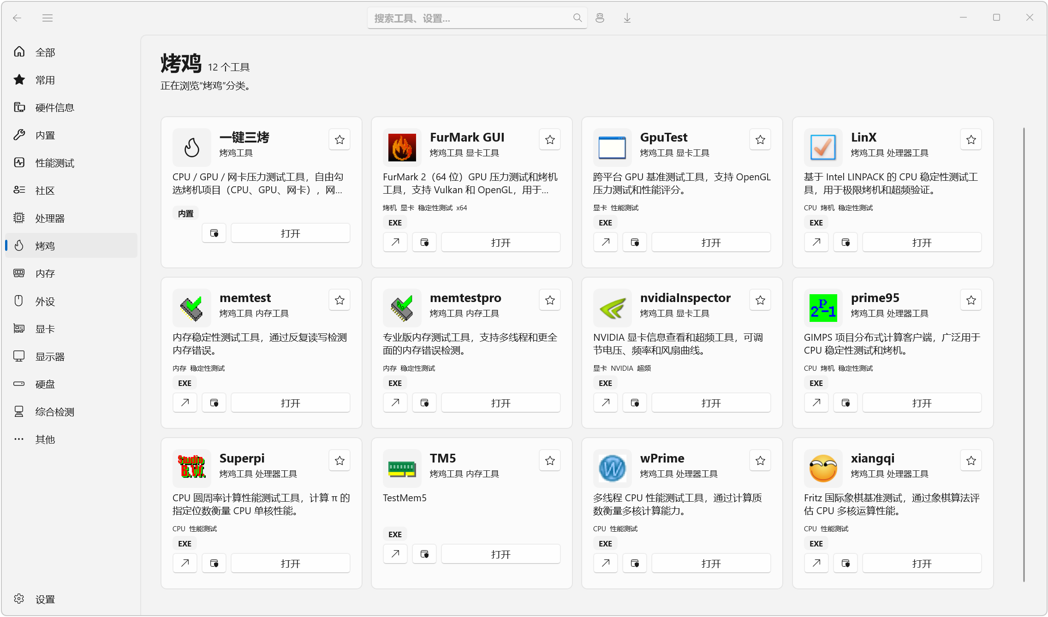Open 设置 at the sidebar bottom
The height and width of the screenshot is (617, 1048).
71,599
